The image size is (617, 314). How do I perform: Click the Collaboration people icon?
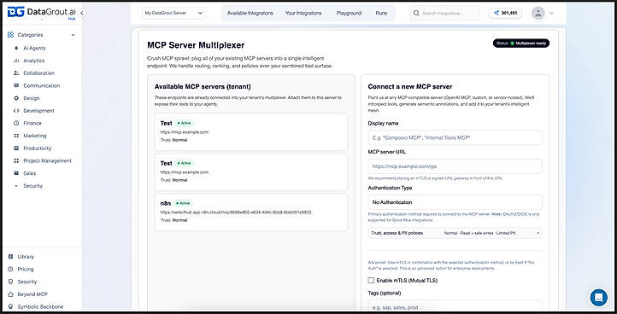tap(16, 73)
